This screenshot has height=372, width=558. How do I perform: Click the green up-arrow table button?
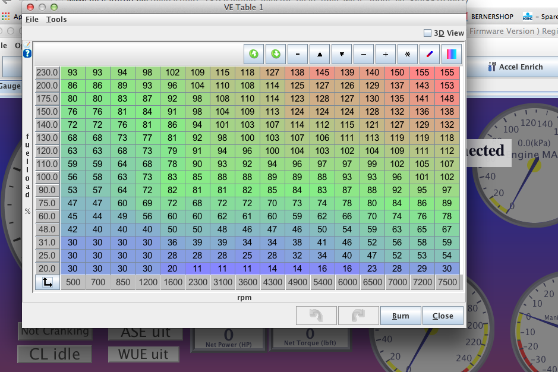[x=254, y=54]
